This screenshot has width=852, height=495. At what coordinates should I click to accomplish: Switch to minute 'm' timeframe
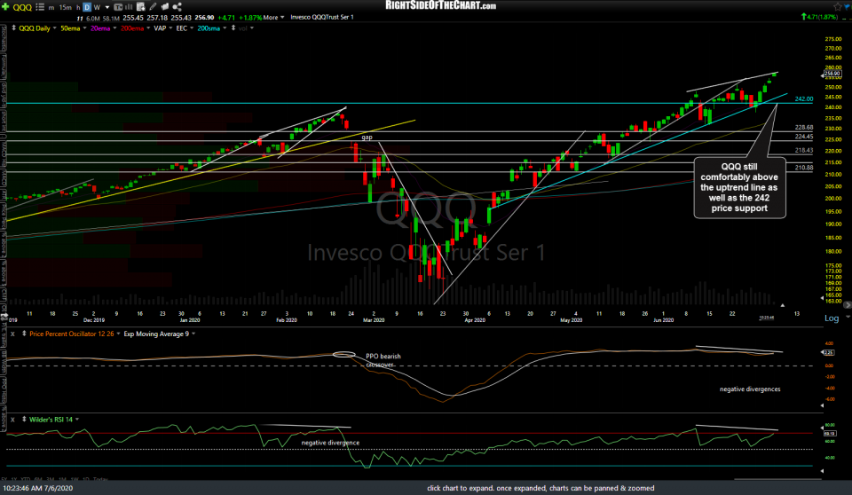click(x=51, y=8)
